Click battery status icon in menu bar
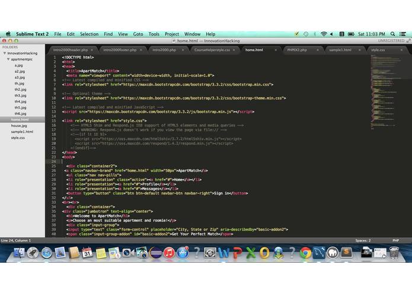The width and height of the screenshot is (412, 293). (x=351, y=34)
